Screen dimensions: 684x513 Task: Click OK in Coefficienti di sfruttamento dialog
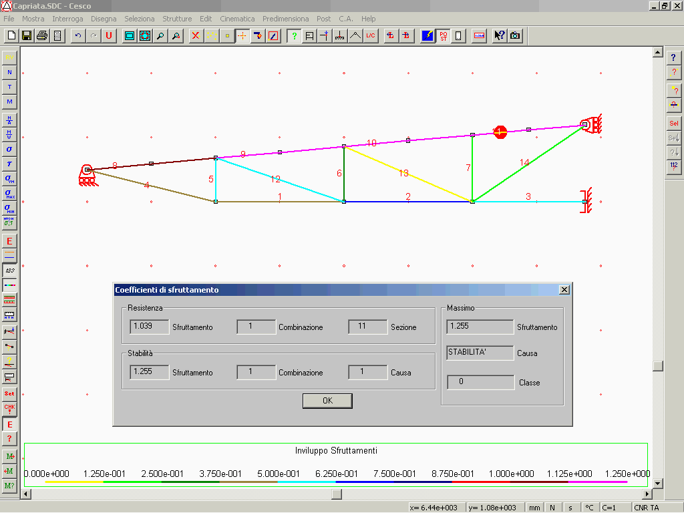pyautogui.click(x=327, y=401)
